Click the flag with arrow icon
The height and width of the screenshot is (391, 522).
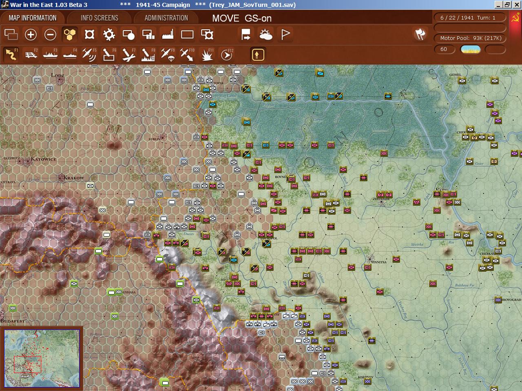click(246, 35)
